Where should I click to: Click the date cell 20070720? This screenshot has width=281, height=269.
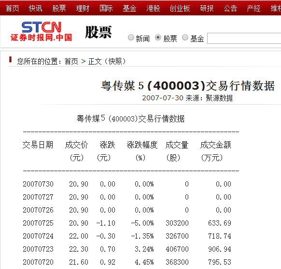38,262
